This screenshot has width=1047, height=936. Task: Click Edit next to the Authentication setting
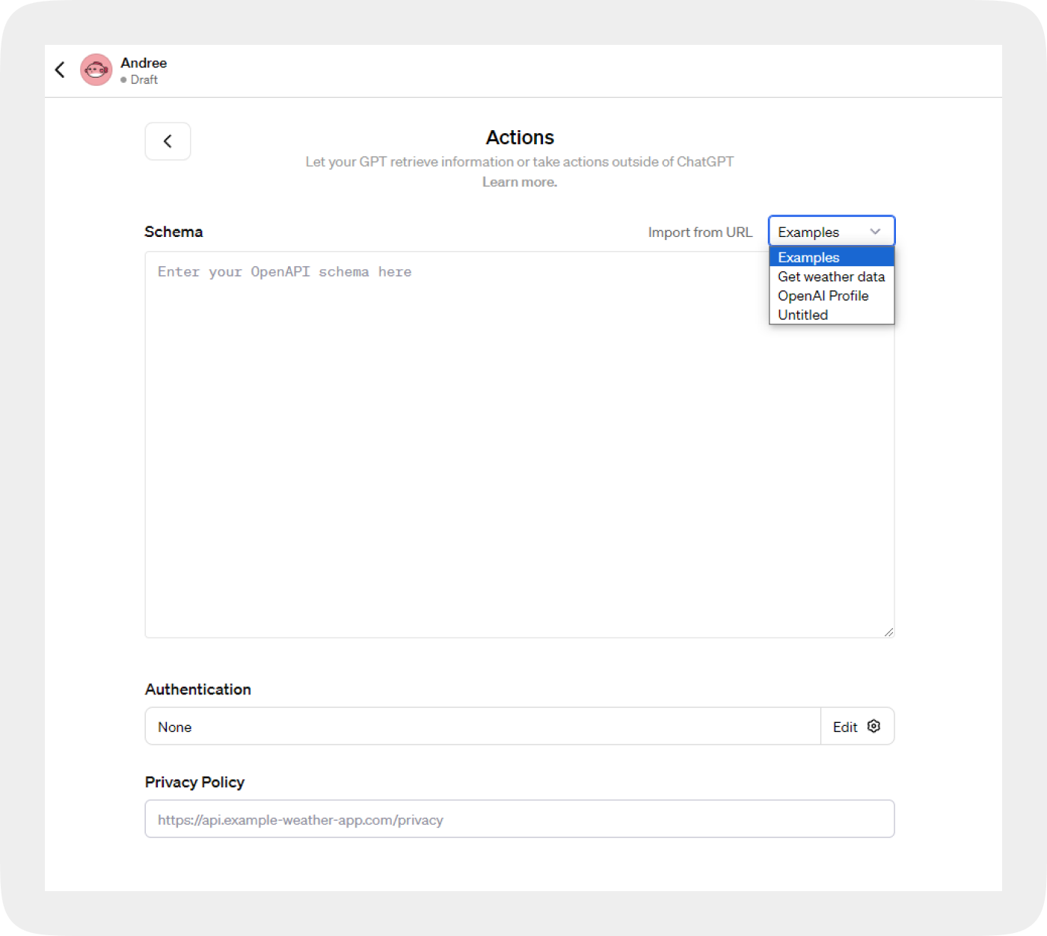[x=844, y=726]
